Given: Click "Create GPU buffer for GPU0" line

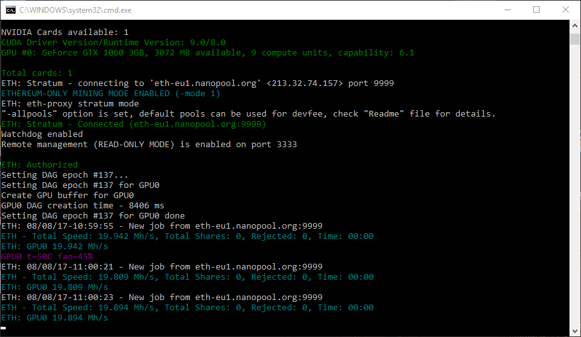Looking at the screenshot, I should (68, 195).
